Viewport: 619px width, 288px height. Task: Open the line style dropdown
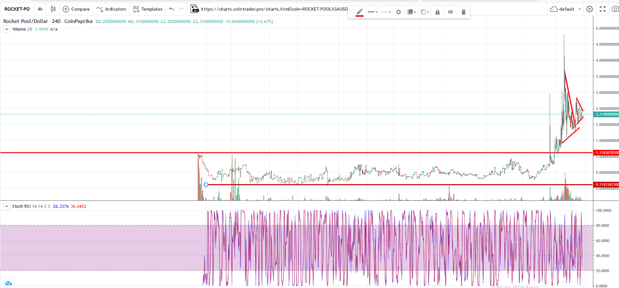(x=373, y=12)
